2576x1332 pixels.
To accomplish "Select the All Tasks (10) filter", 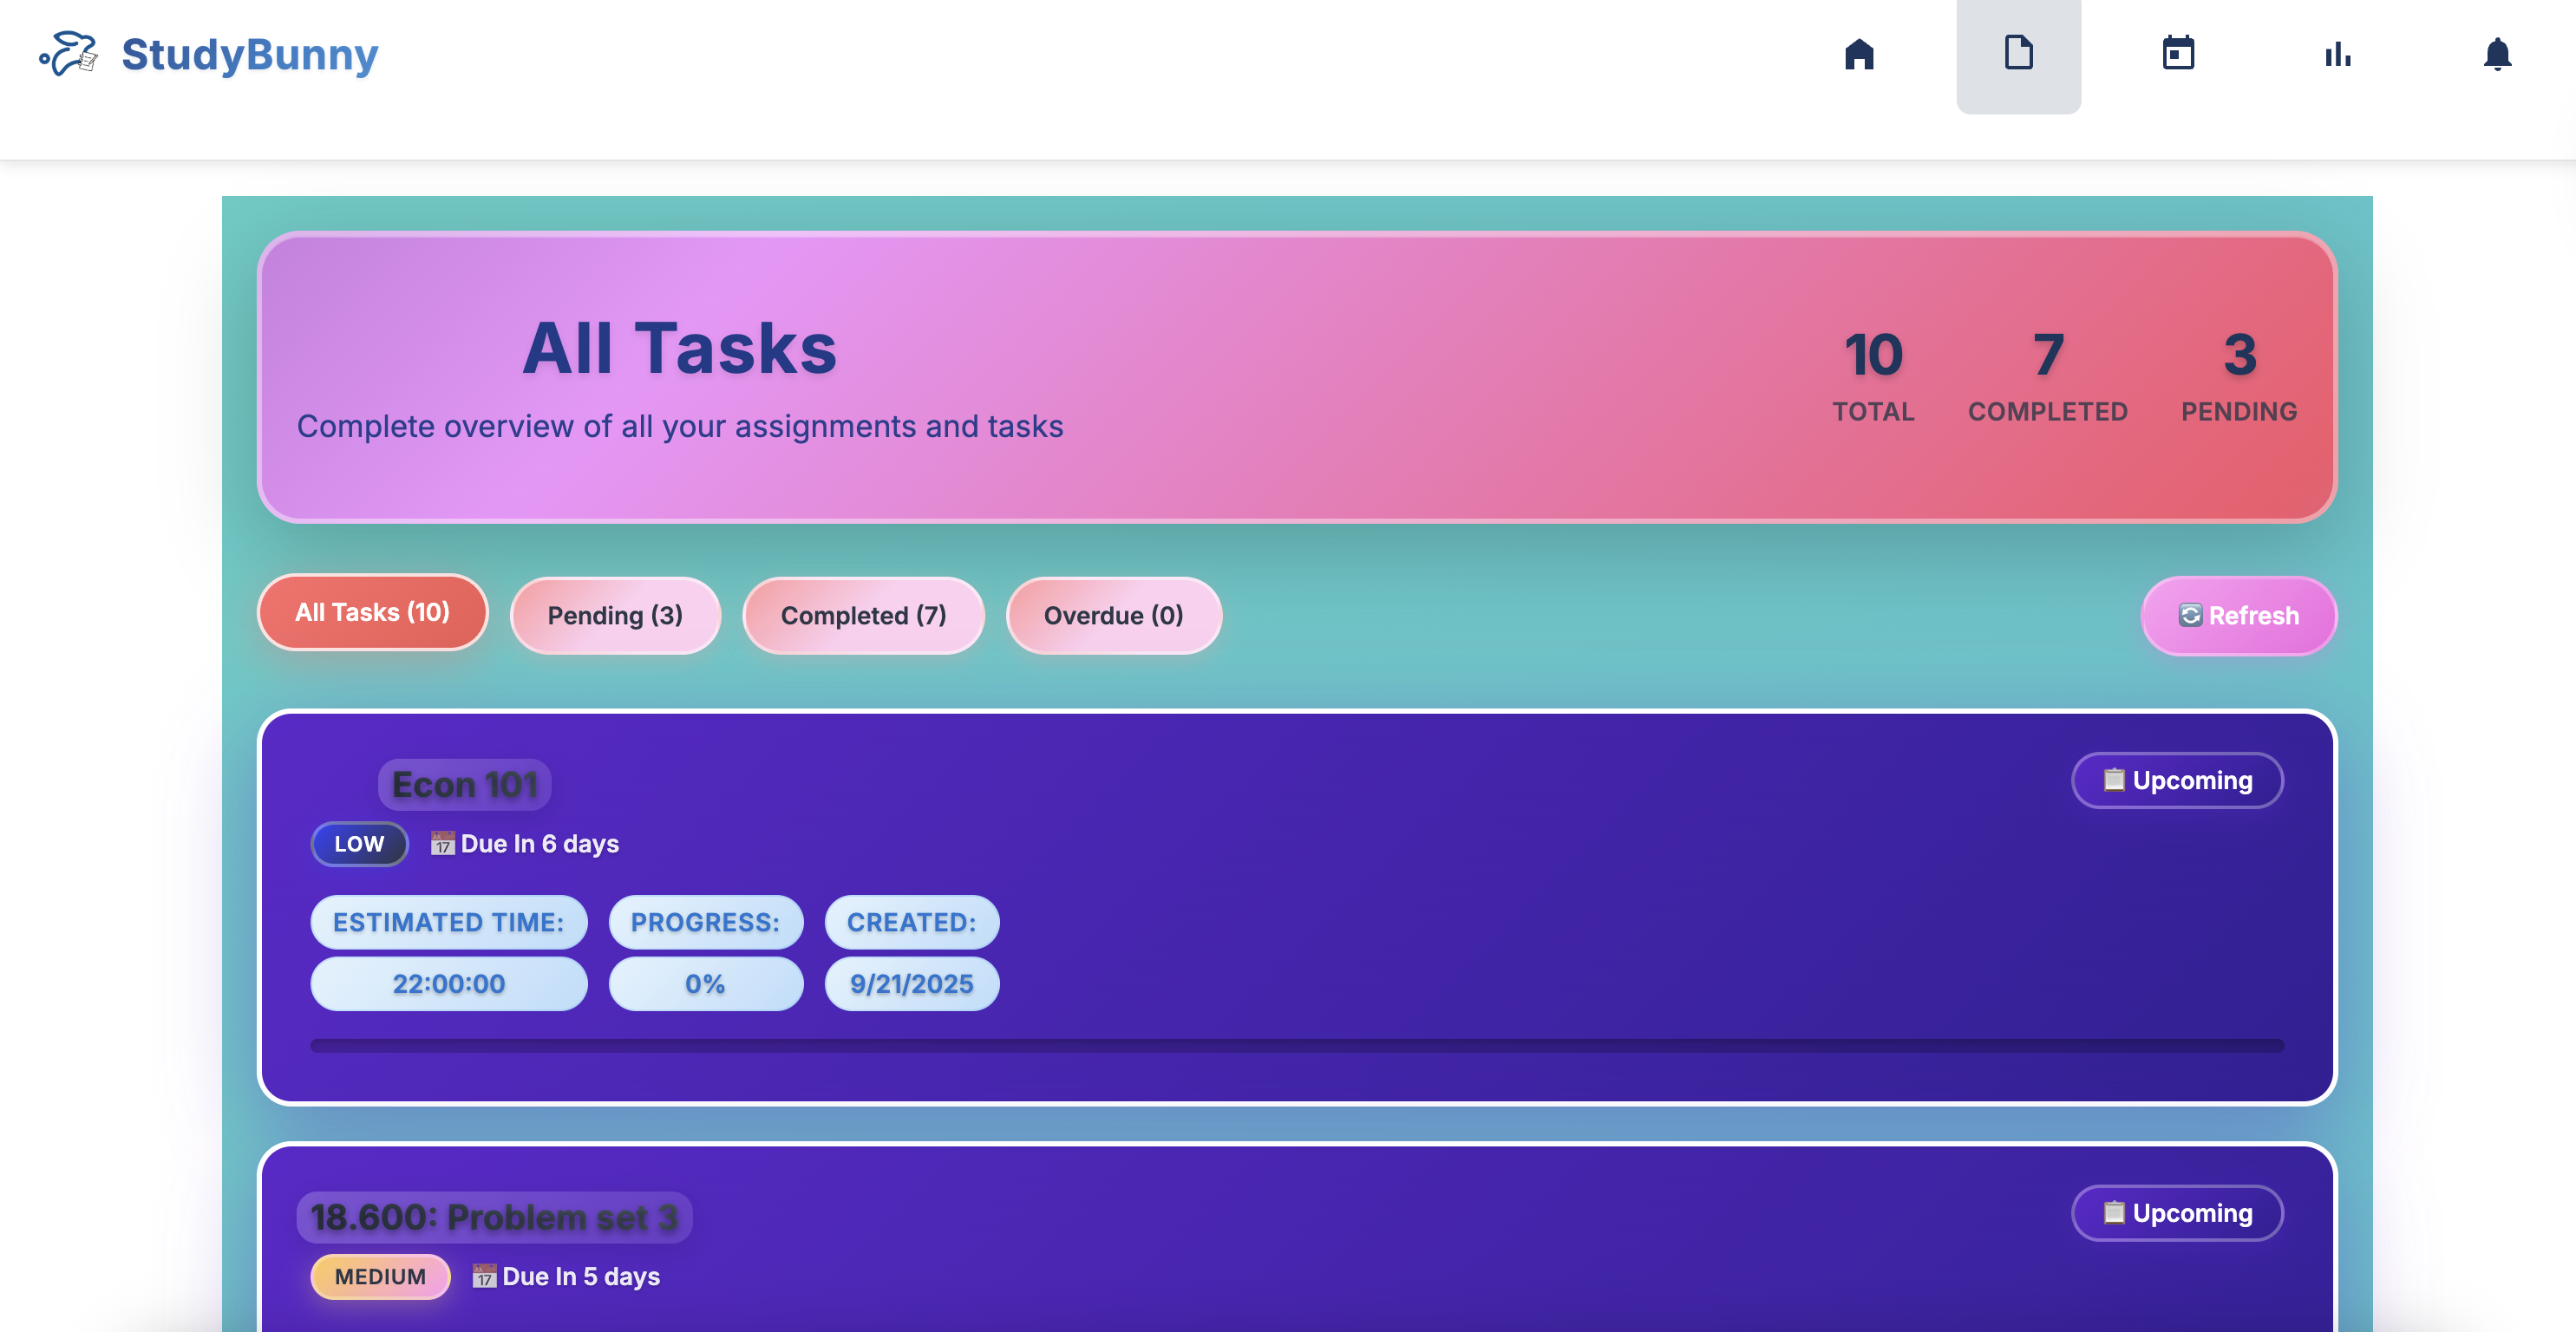I will point(372,612).
